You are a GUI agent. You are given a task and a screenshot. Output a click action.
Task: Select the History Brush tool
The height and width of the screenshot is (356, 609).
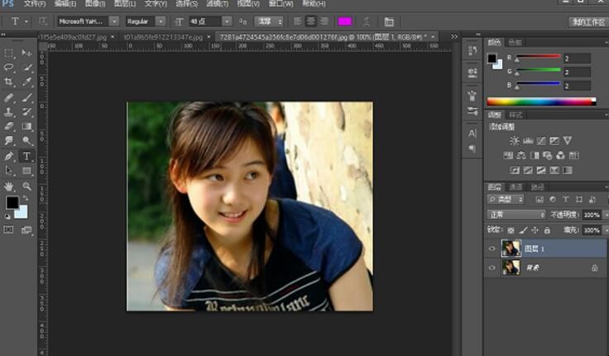click(x=26, y=112)
